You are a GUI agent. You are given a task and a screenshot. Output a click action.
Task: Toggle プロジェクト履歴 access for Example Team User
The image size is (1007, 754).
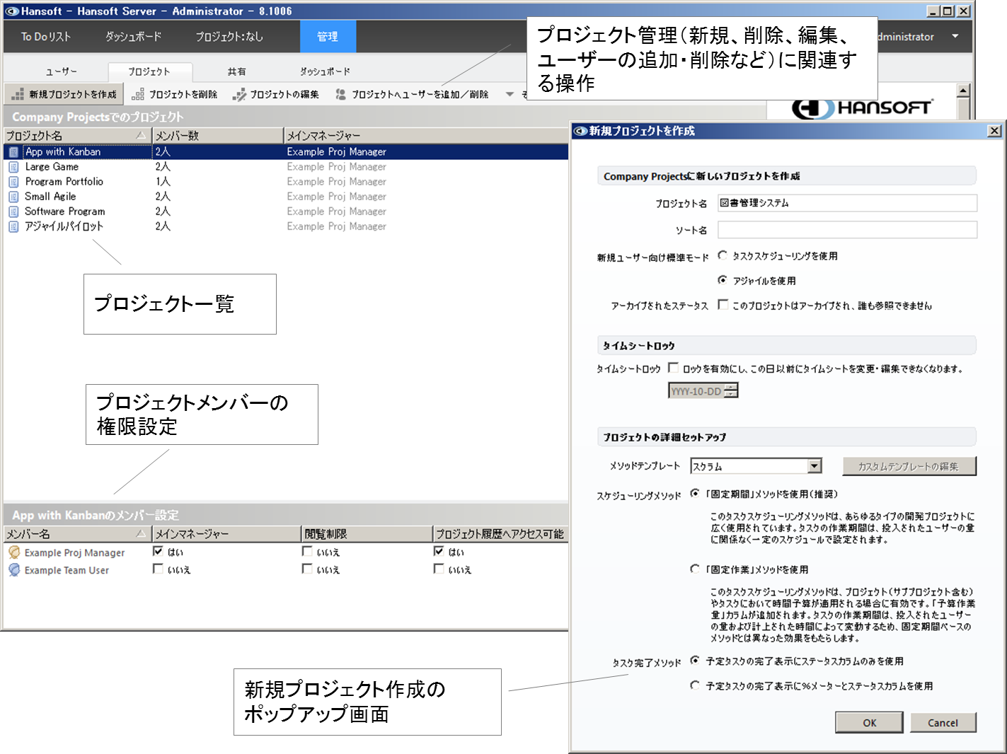point(439,569)
